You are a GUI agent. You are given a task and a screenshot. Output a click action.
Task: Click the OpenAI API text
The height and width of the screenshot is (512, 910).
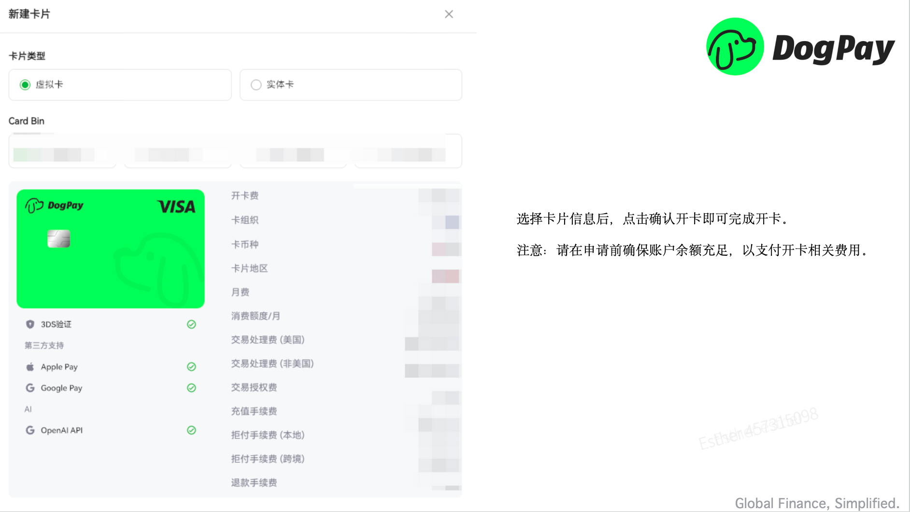click(x=62, y=430)
